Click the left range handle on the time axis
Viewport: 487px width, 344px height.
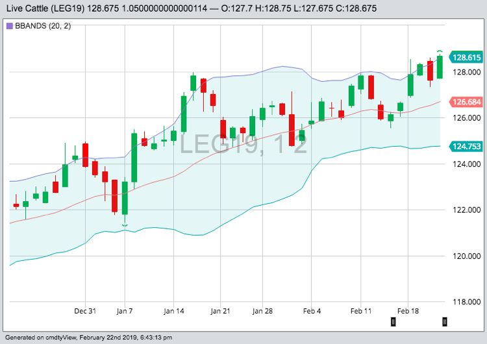coord(393,321)
